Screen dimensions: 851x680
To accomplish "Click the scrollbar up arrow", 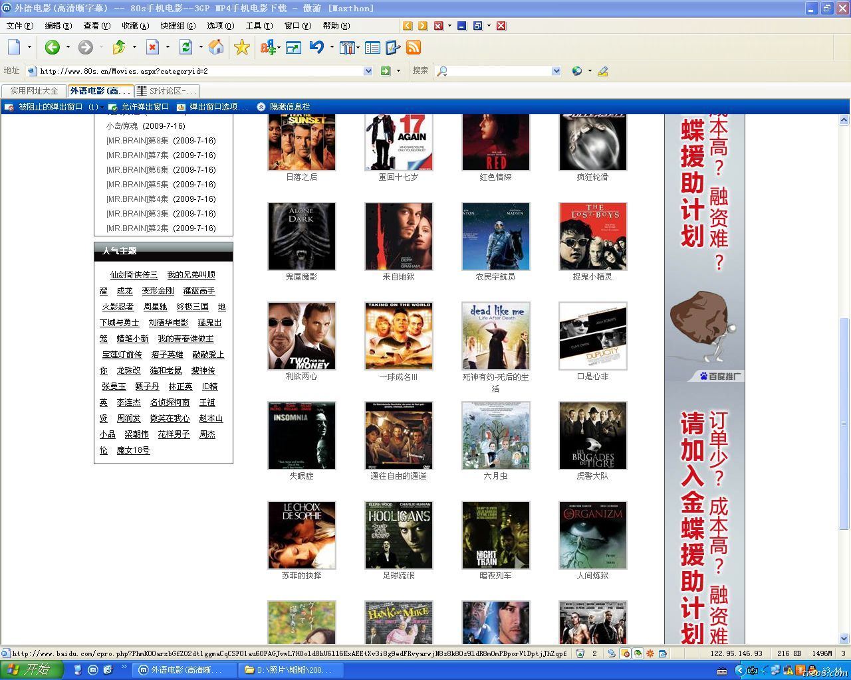I will click(x=844, y=120).
